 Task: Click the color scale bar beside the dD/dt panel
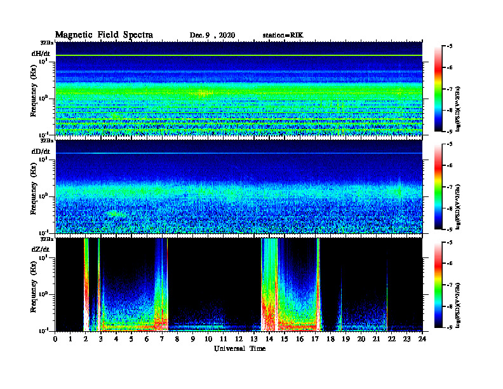coord(438,187)
